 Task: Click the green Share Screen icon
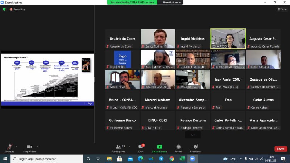tap(159, 147)
